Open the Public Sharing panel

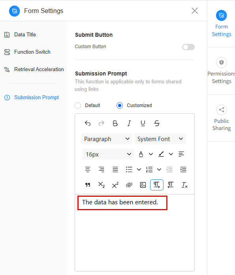point(221,118)
